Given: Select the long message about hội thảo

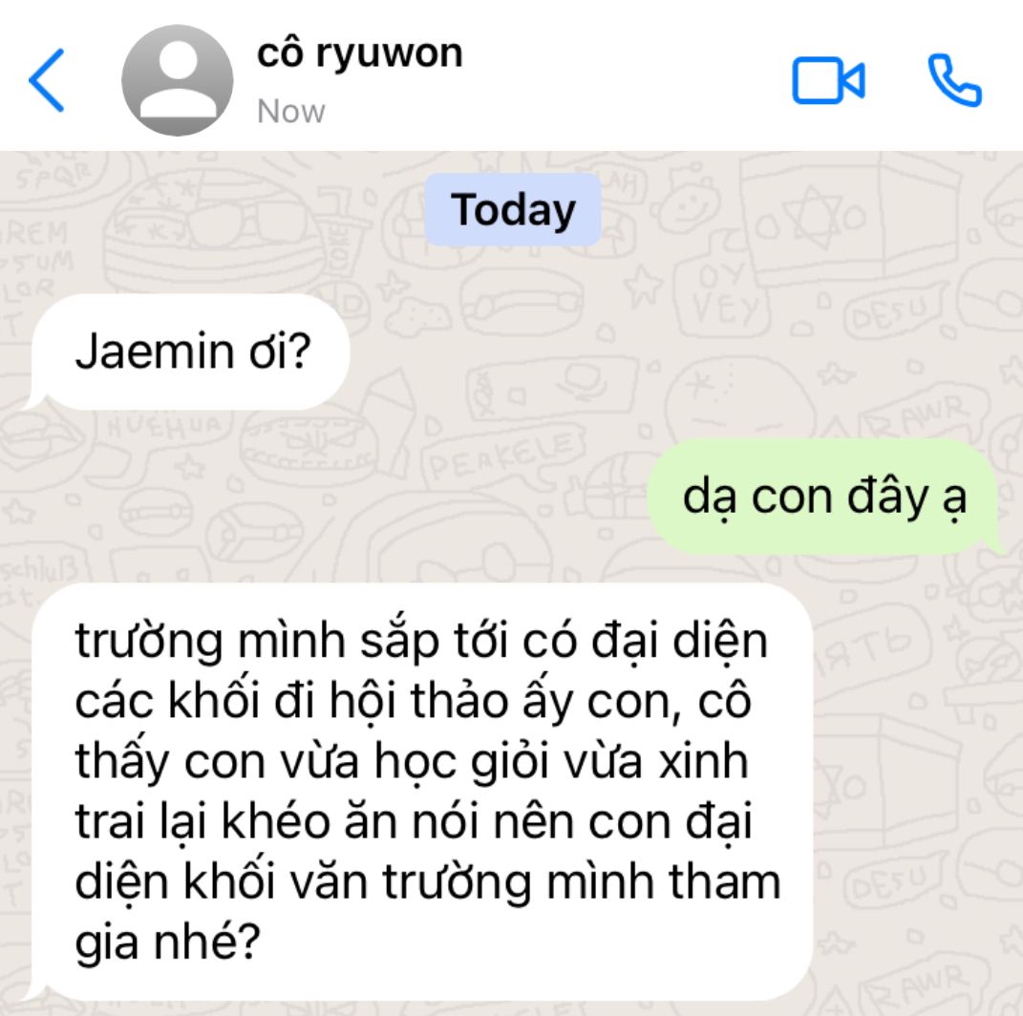Looking at the screenshot, I should pos(421,792).
